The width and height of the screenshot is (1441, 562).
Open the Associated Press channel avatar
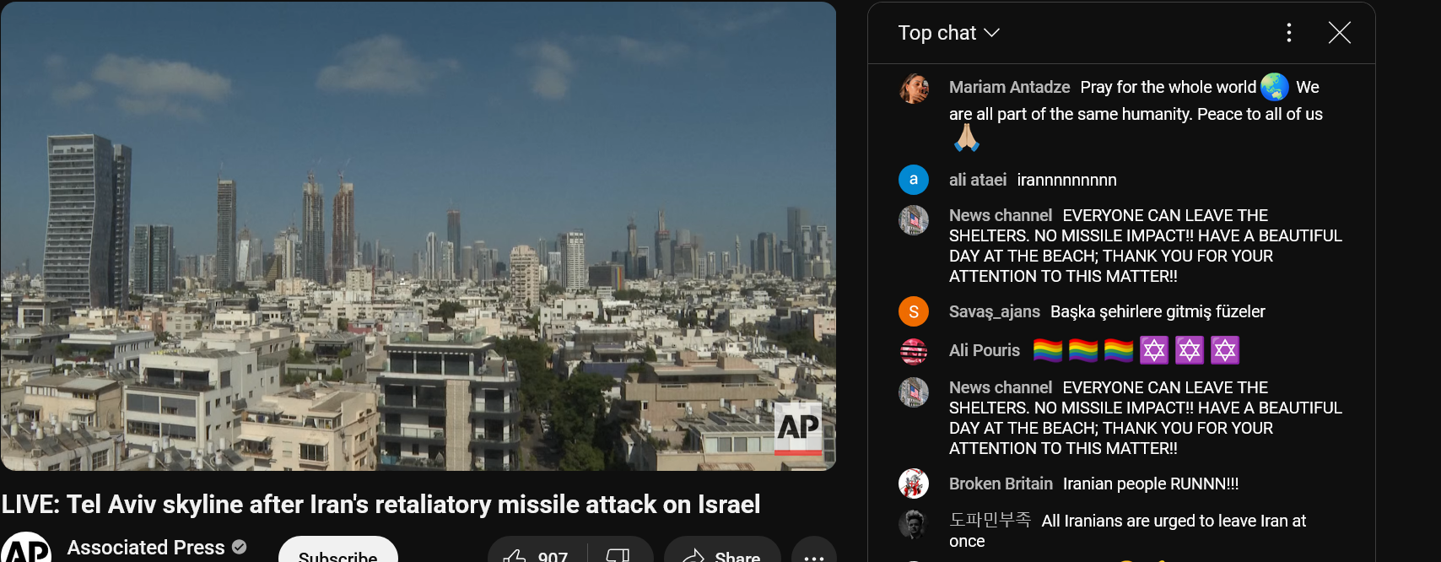pyautogui.click(x=26, y=548)
